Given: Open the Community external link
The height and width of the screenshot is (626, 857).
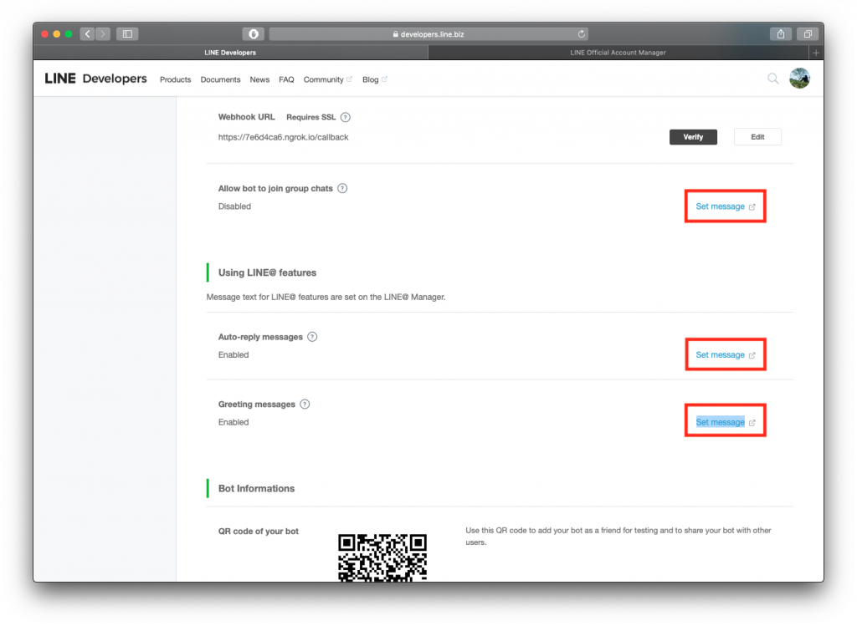Looking at the screenshot, I should pos(328,79).
